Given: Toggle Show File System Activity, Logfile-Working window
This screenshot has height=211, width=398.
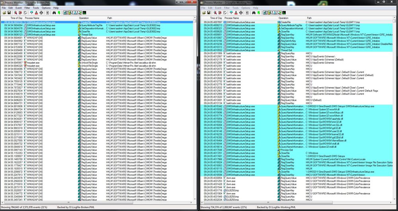Looking at the screenshot, I should coord(269,13).
